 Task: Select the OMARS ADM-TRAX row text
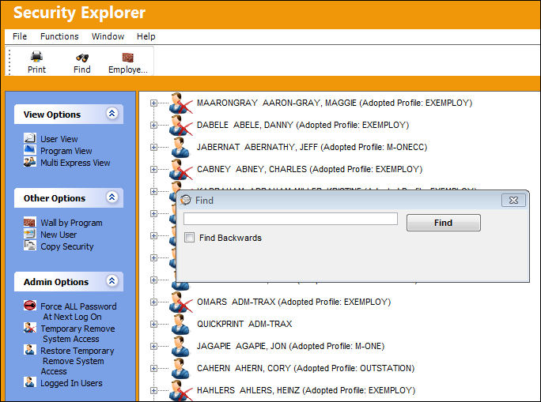coord(293,302)
